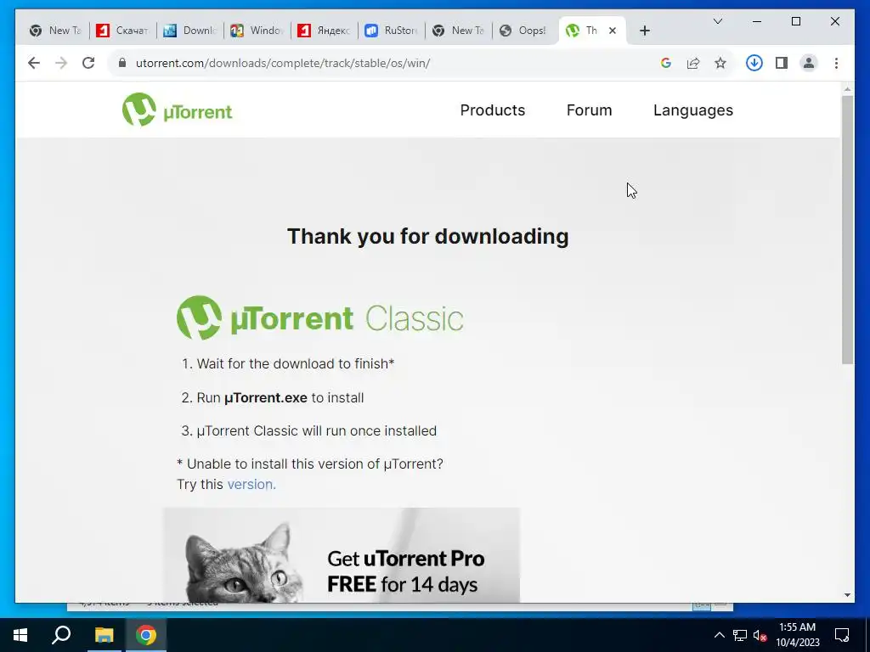Image resolution: width=870 pixels, height=652 pixels.
Task: Open the Forum link
Action: (x=590, y=110)
